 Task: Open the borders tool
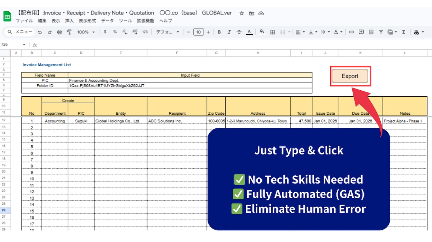point(273,32)
